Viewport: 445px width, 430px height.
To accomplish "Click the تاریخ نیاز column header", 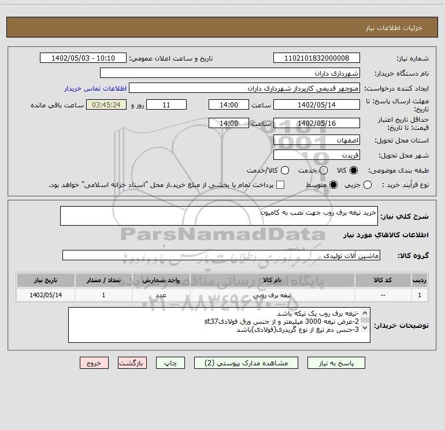I will pyautogui.click(x=46, y=281).
